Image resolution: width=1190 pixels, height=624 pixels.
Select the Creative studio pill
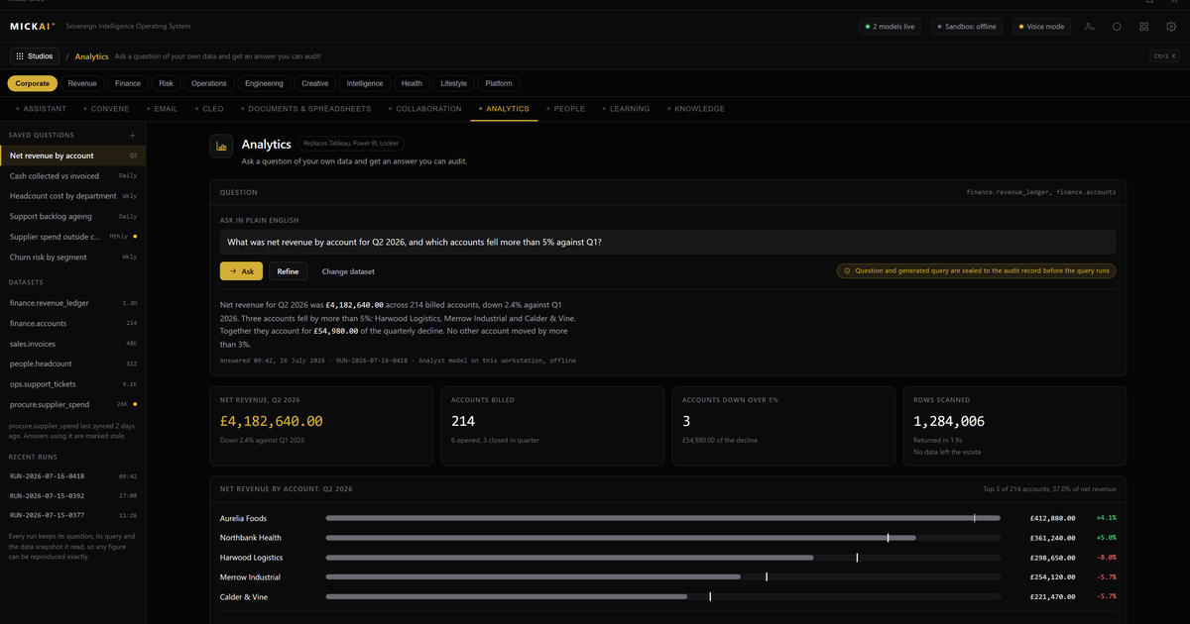315,83
